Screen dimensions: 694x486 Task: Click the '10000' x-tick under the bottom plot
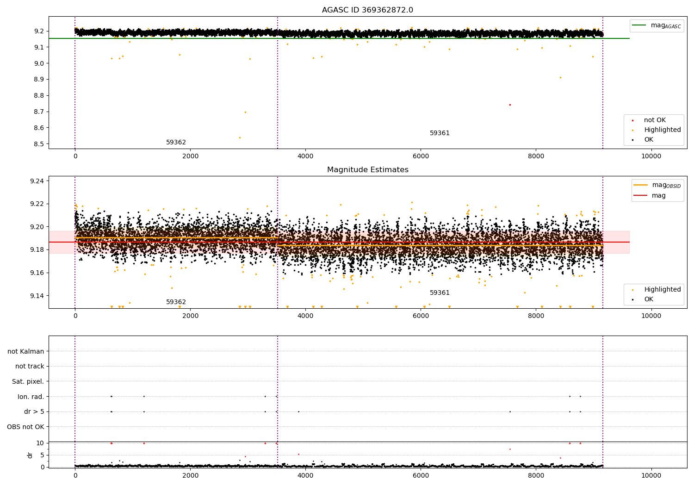tap(651, 475)
